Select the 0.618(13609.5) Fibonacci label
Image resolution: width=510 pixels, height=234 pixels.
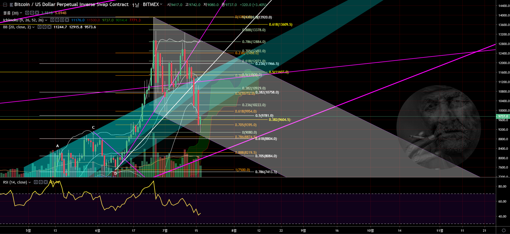coord(281,25)
